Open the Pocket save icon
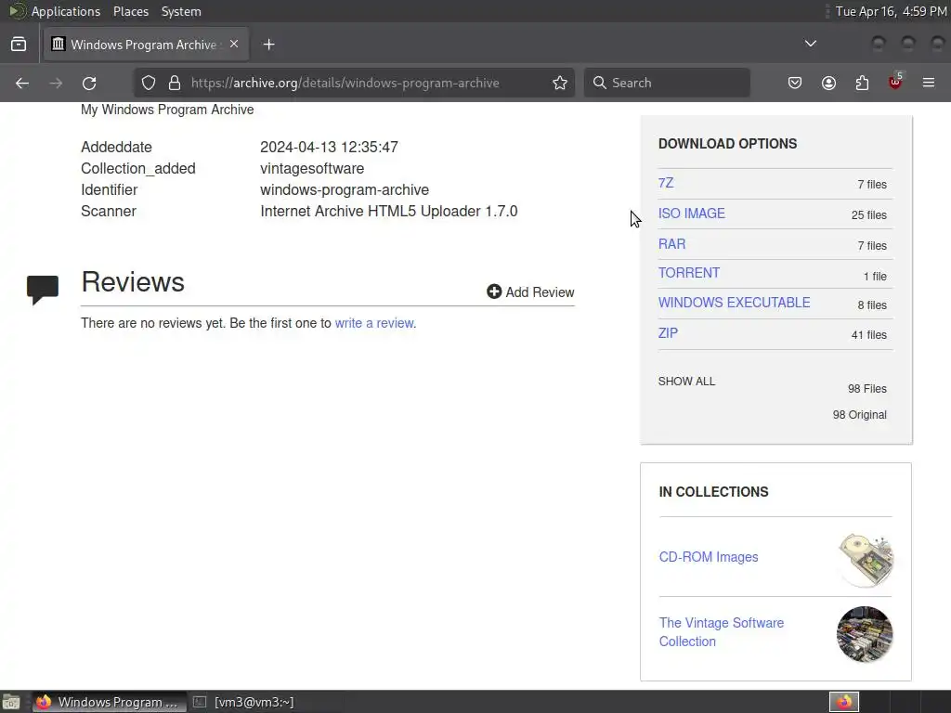The width and height of the screenshot is (951, 713). pos(795,83)
